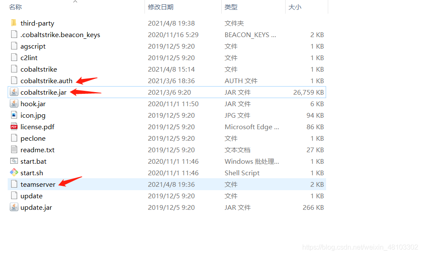422x255 pixels.
Task: Click the Shell Script type cell
Action: tap(242, 173)
